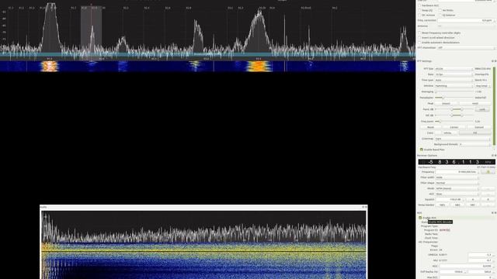Toggle the Enable RDS checkbox
This screenshot has height=279, width=497.
[420, 218]
